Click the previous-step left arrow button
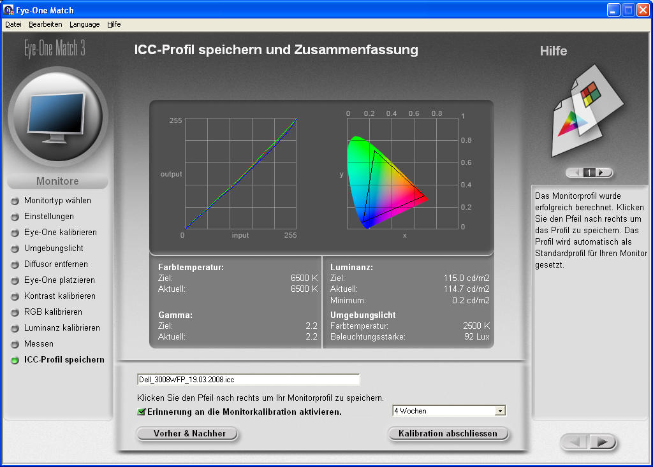This screenshot has height=467, width=653. (x=575, y=442)
